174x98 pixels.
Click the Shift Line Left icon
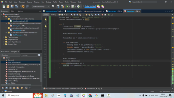pyautogui.click(x=96, y=15)
